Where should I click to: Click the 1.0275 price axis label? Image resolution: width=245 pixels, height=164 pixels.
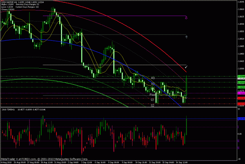click(x=241, y=91)
